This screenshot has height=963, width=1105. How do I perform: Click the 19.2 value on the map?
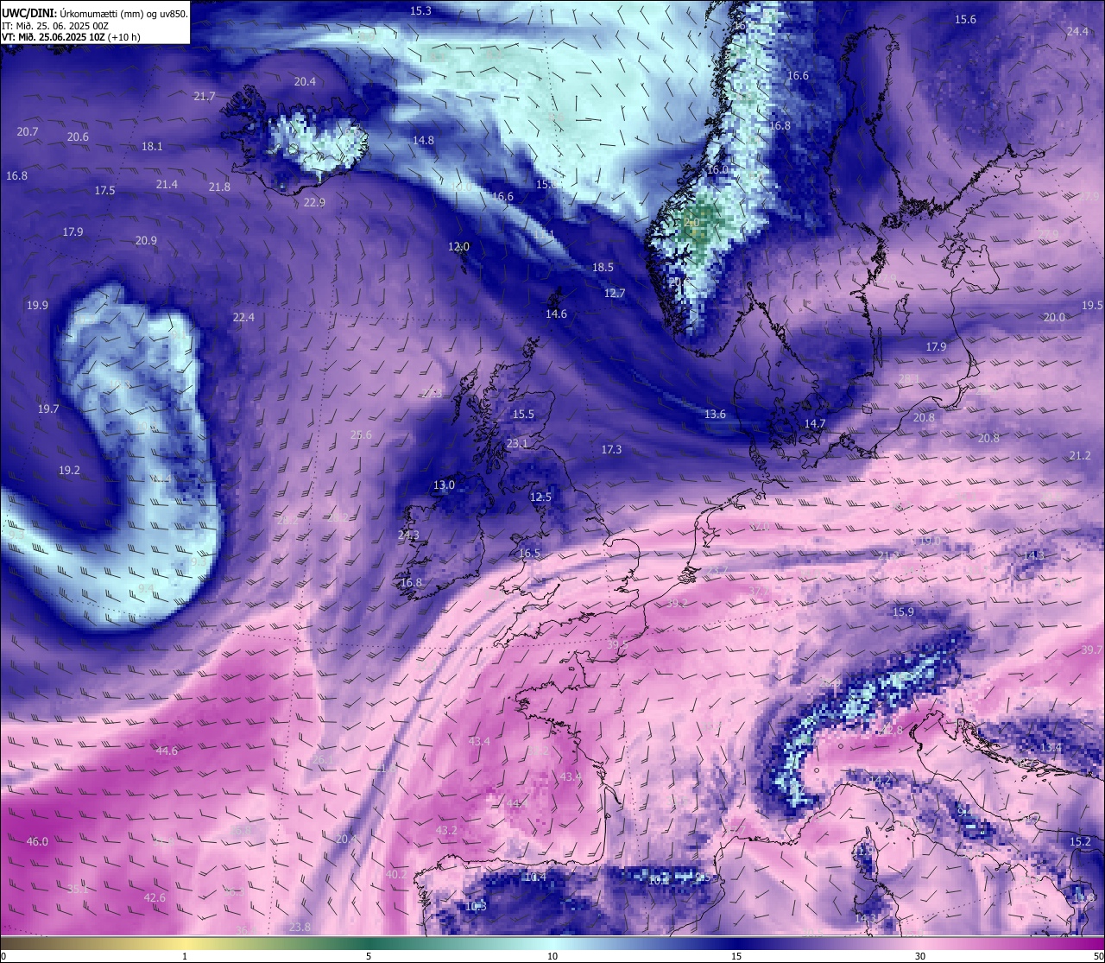pos(69,470)
